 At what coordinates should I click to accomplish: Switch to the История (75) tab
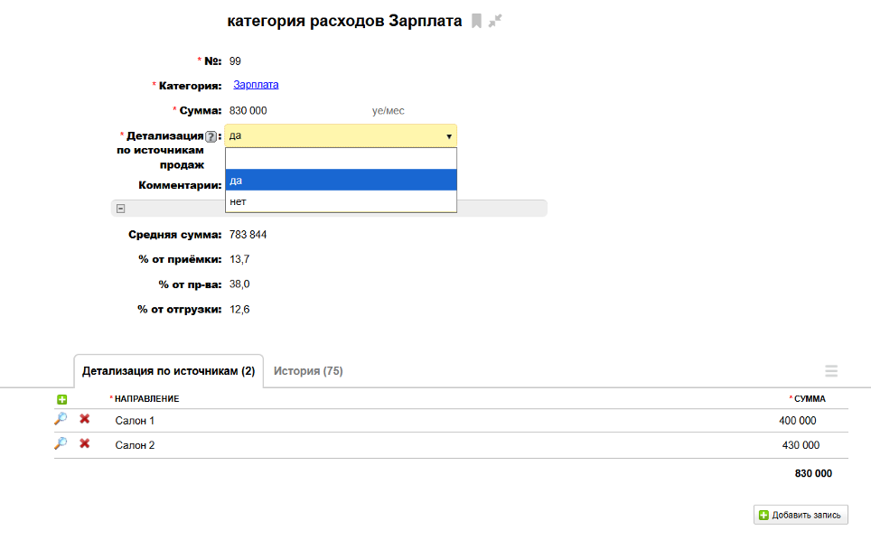point(308,371)
